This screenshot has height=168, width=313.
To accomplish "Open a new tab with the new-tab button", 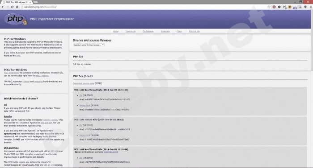I will pyautogui.click(x=35, y=2).
